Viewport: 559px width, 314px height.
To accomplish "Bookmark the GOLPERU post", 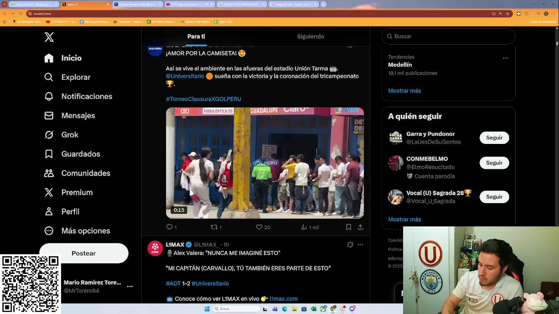I will 349,227.
